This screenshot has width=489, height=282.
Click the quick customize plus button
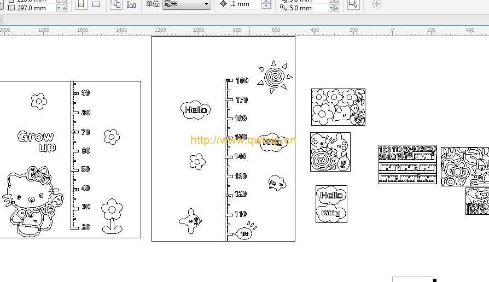coord(377,4)
